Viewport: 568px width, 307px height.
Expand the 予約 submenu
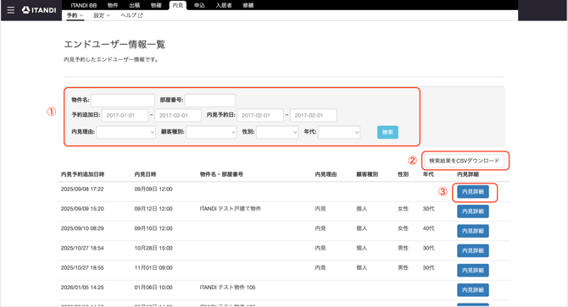[75, 15]
